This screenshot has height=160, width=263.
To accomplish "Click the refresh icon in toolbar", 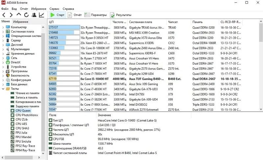I will coord(26,15).
